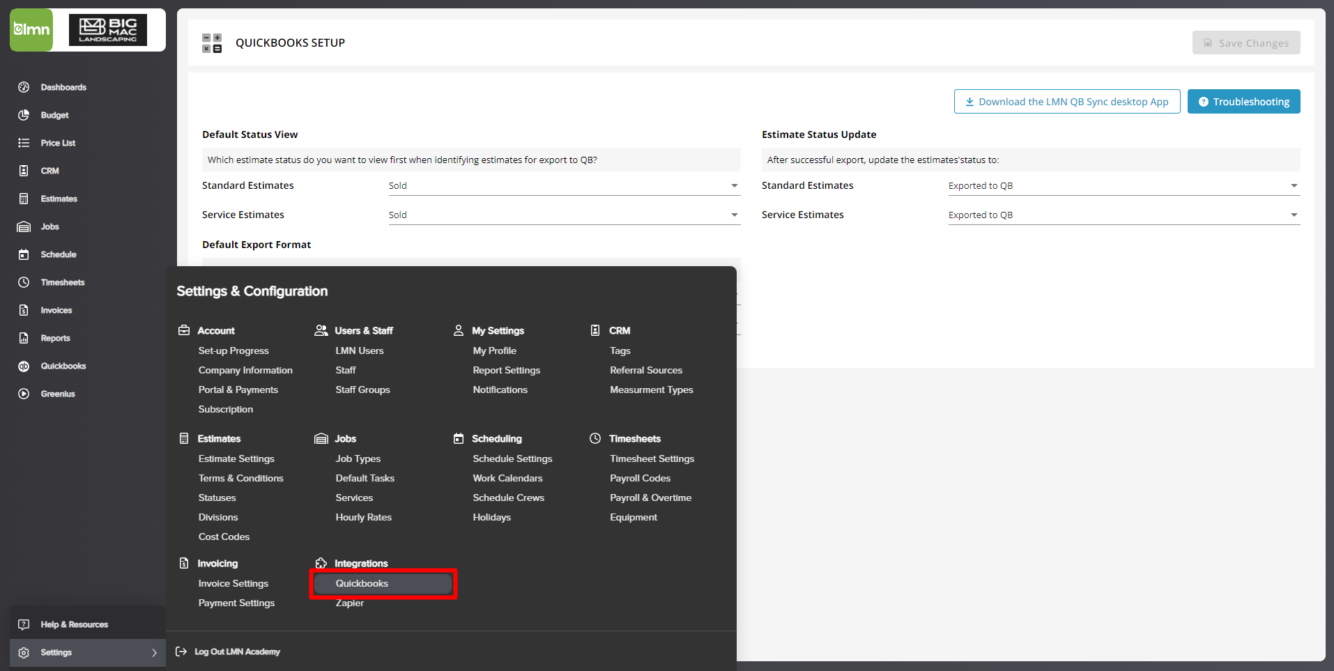Click the Help & Resources icon
Viewport: 1334px width, 671px height.
(24, 624)
